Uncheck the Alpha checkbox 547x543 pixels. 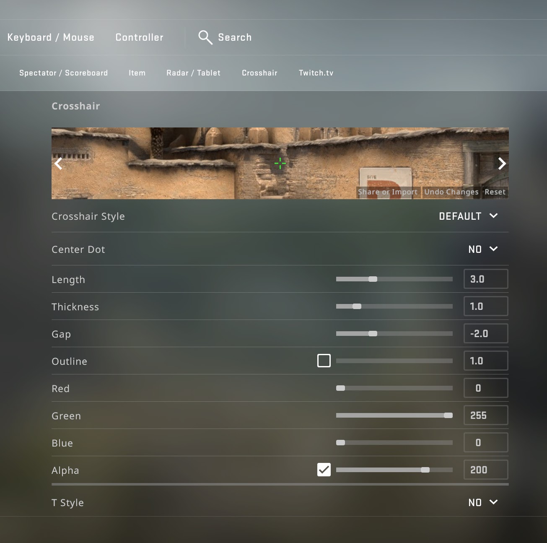tap(324, 470)
